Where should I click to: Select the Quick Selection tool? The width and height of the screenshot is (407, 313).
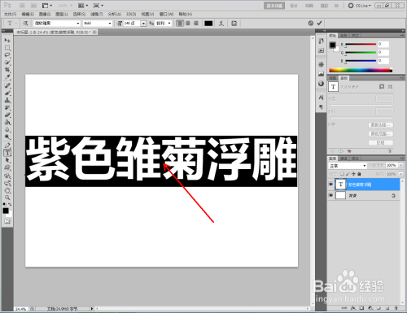[x=7, y=63]
